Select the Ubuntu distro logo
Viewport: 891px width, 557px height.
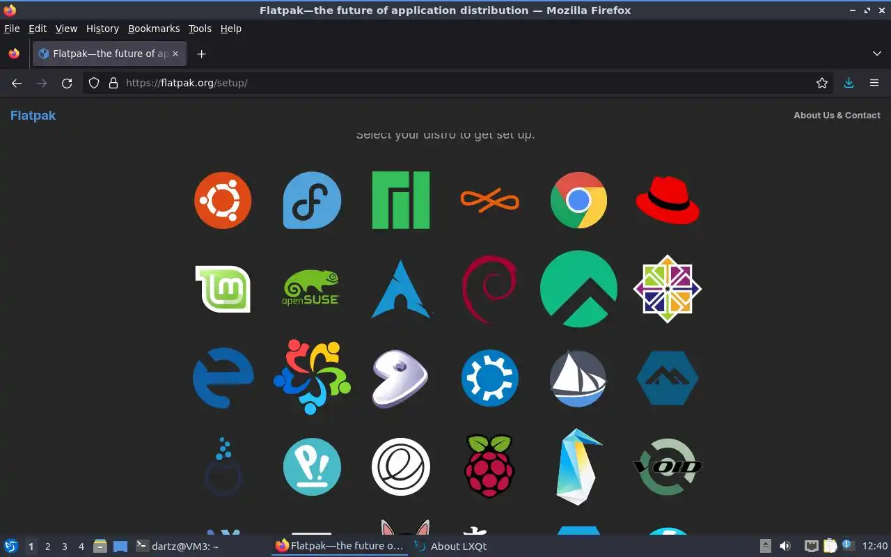[x=223, y=201]
